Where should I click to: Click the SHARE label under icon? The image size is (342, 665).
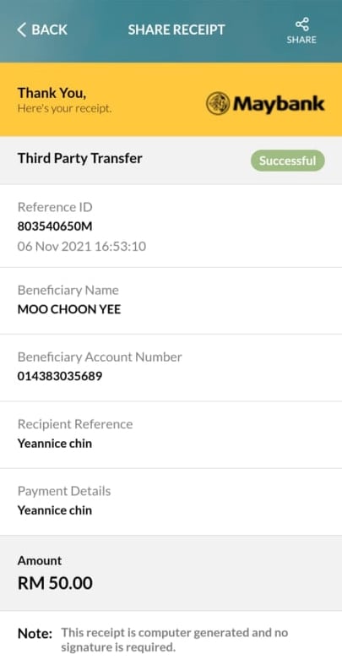click(x=301, y=40)
